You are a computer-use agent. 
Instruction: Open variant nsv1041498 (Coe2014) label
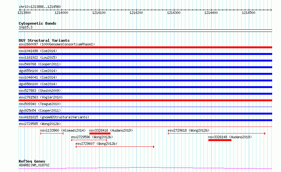coord(38,51)
